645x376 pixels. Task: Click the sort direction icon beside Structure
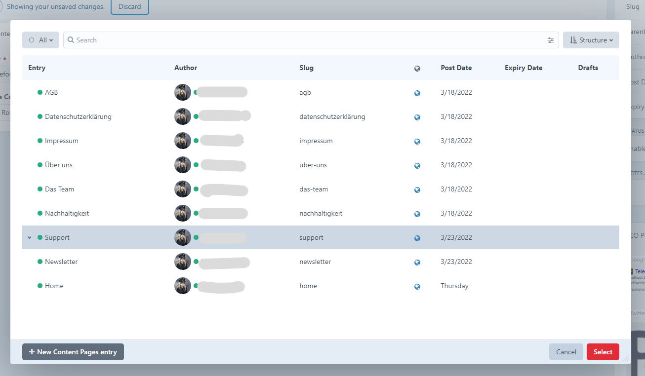[x=574, y=40]
